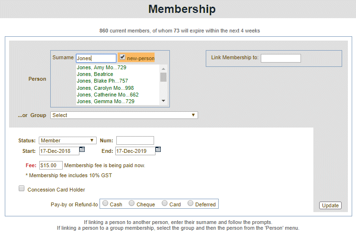Enable the Concession Card Holder checkbox

(22, 189)
